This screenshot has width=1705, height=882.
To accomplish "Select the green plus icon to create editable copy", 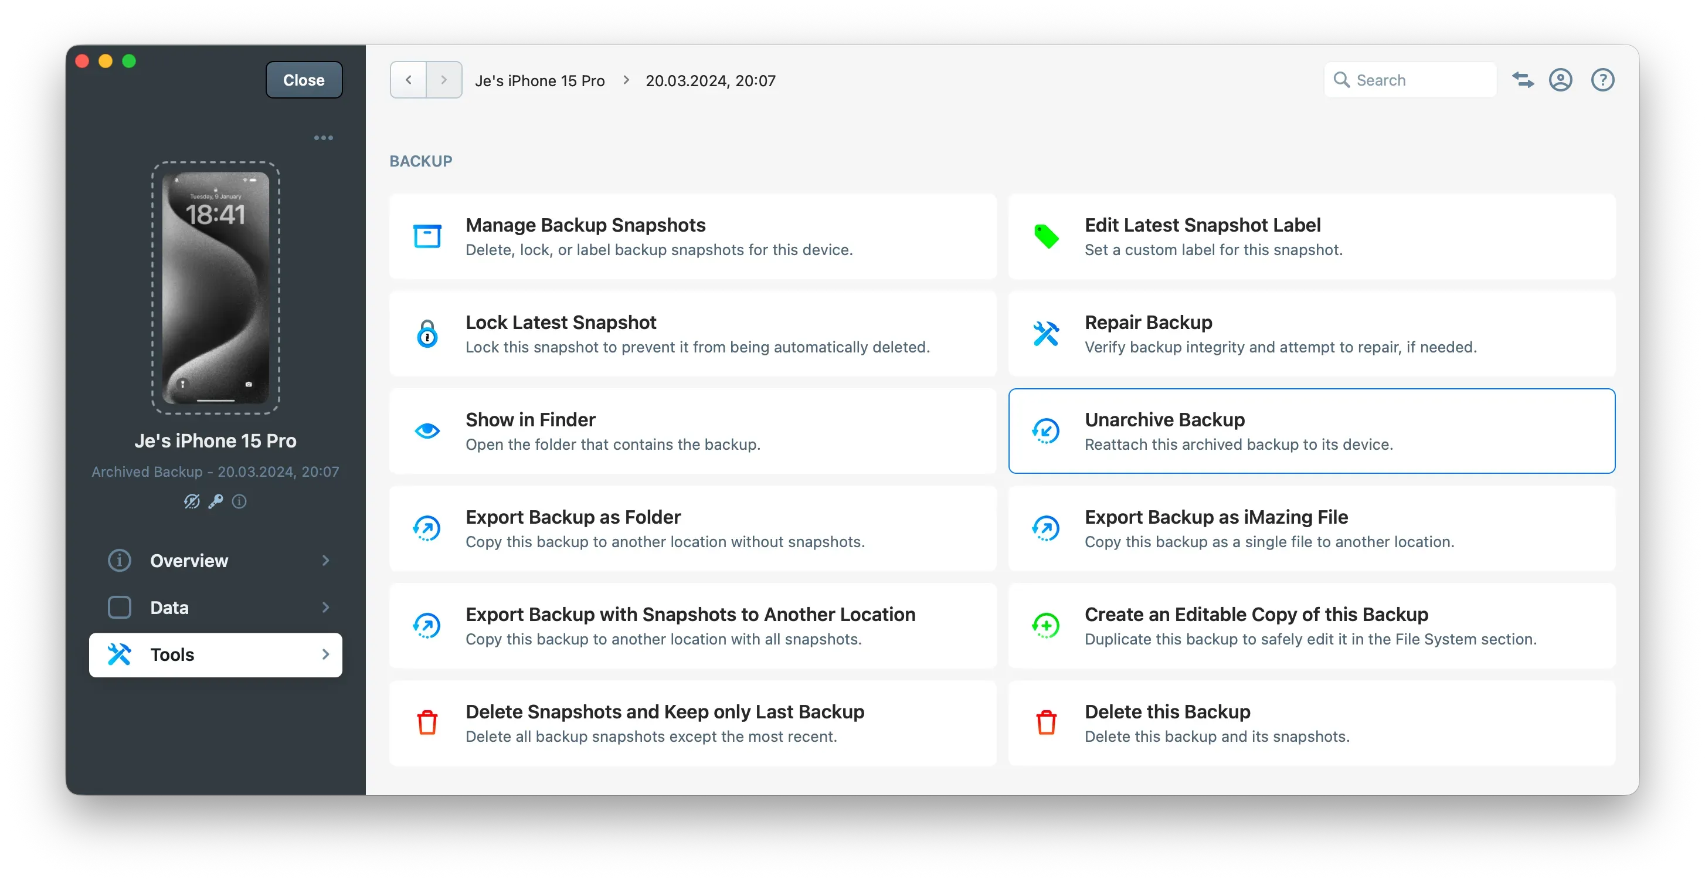I will click(x=1046, y=625).
